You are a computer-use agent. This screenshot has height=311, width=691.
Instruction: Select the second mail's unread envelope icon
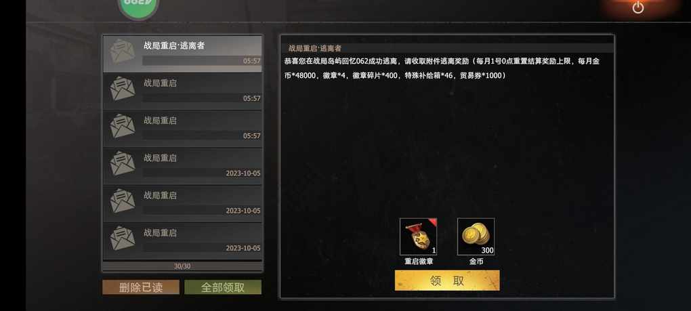tap(122, 89)
